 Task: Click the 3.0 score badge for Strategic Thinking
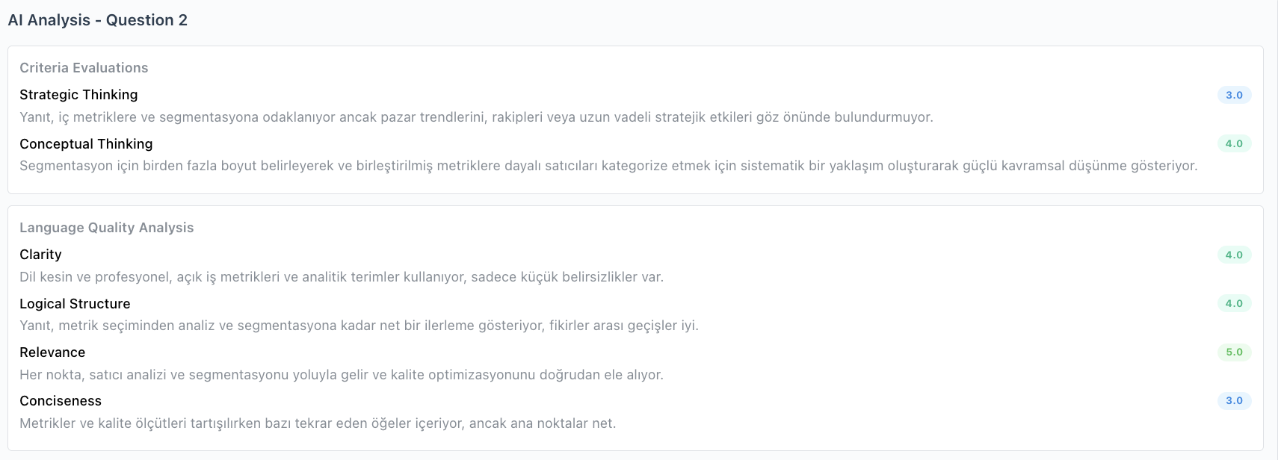[x=1233, y=95]
